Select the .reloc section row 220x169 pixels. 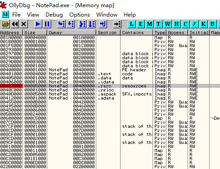click(x=110, y=90)
